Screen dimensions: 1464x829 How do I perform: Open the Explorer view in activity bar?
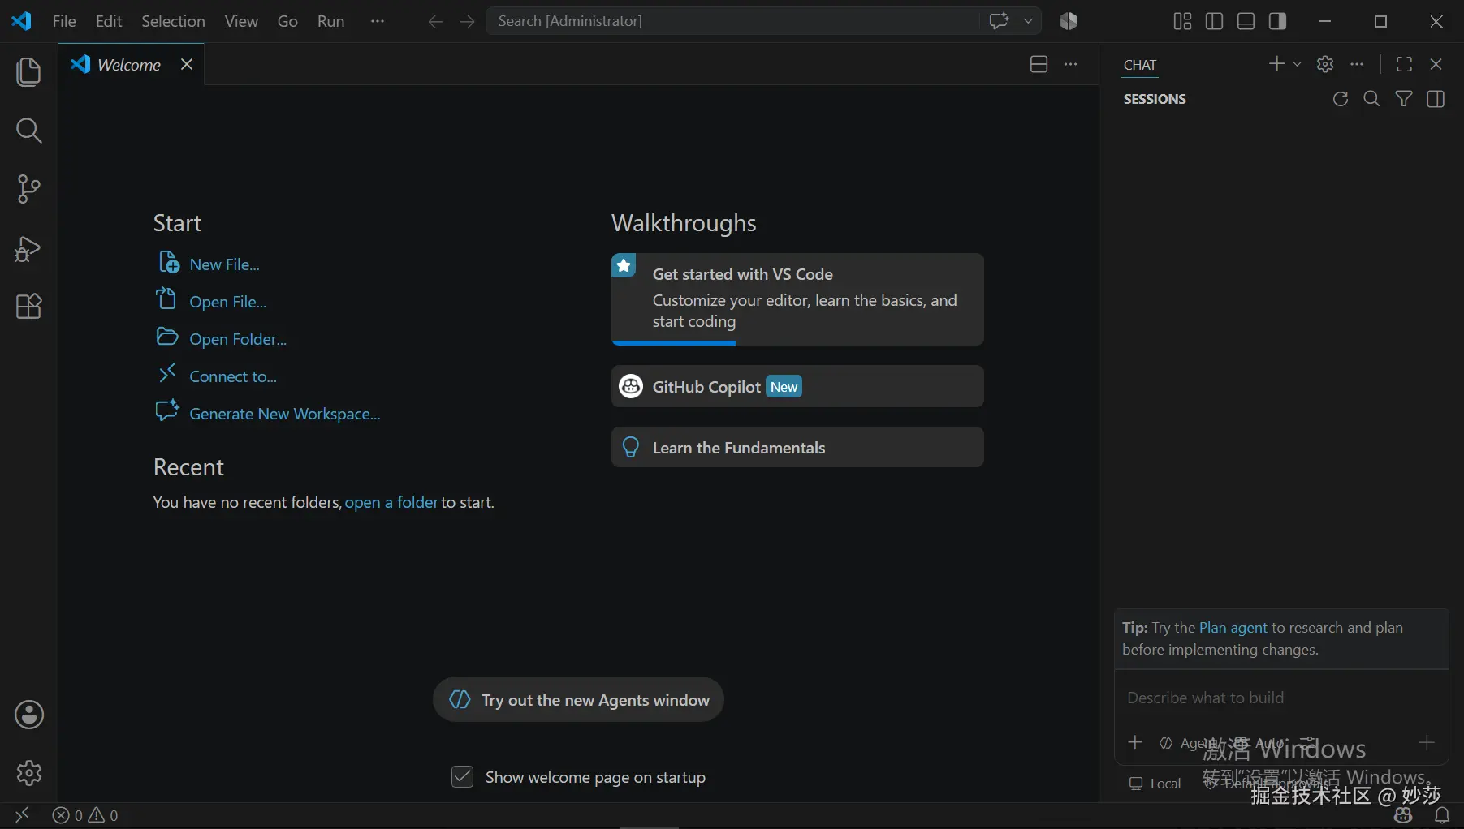click(28, 71)
